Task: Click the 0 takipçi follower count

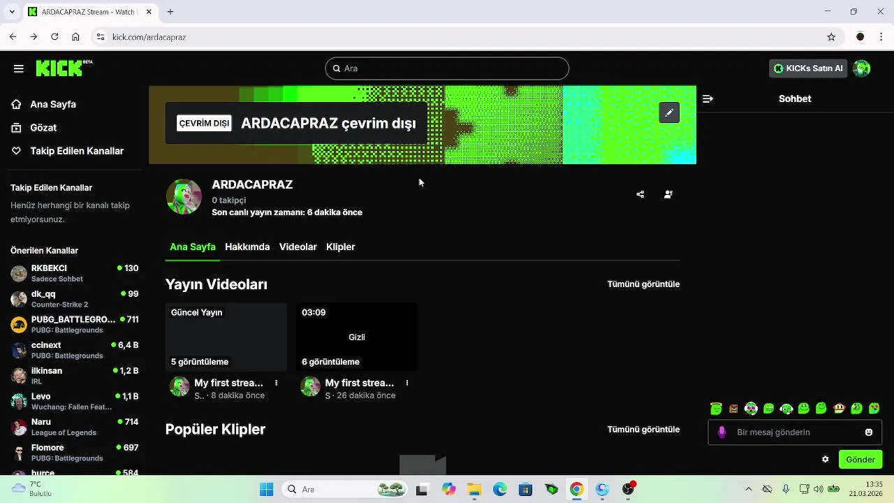Action: point(229,200)
